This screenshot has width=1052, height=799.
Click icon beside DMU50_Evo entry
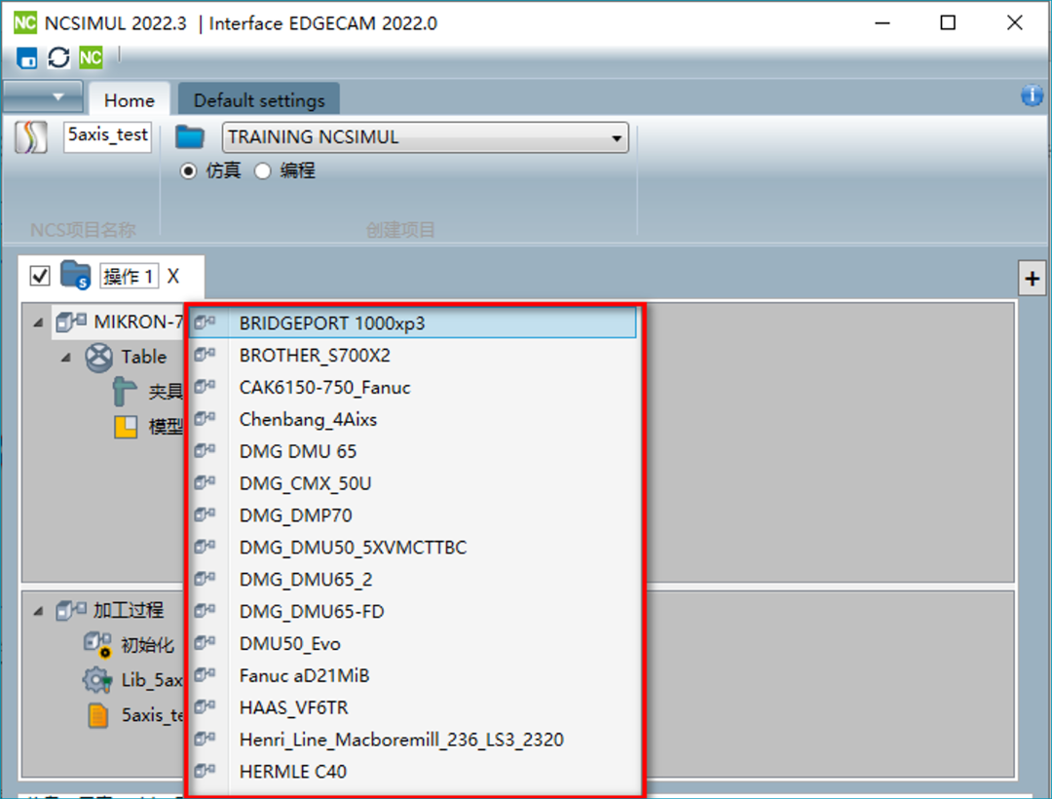(x=205, y=643)
